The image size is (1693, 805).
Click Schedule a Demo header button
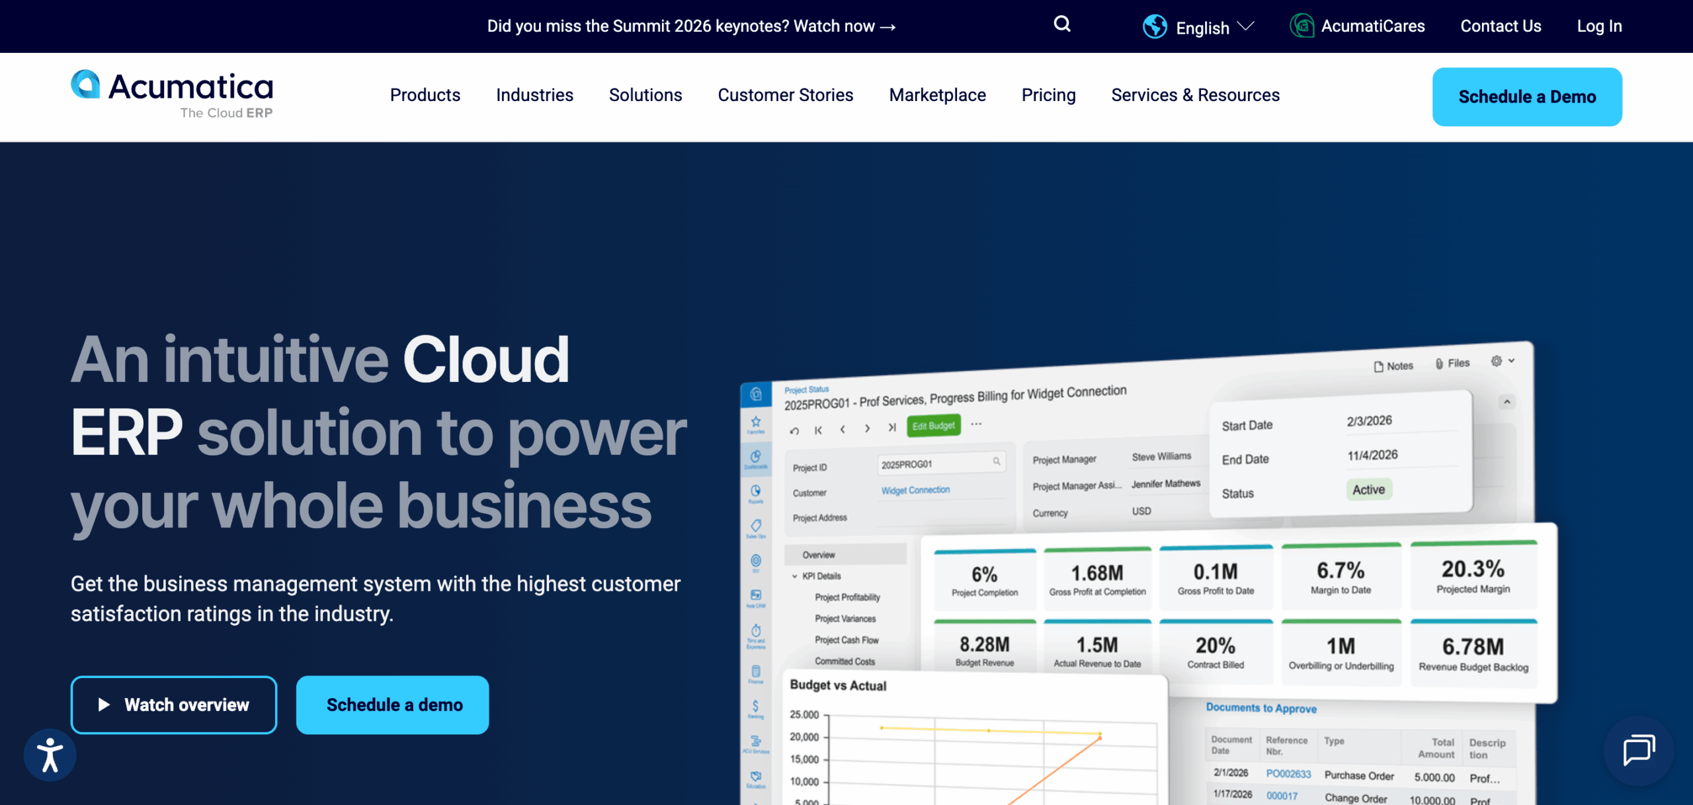pos(1527,96)
